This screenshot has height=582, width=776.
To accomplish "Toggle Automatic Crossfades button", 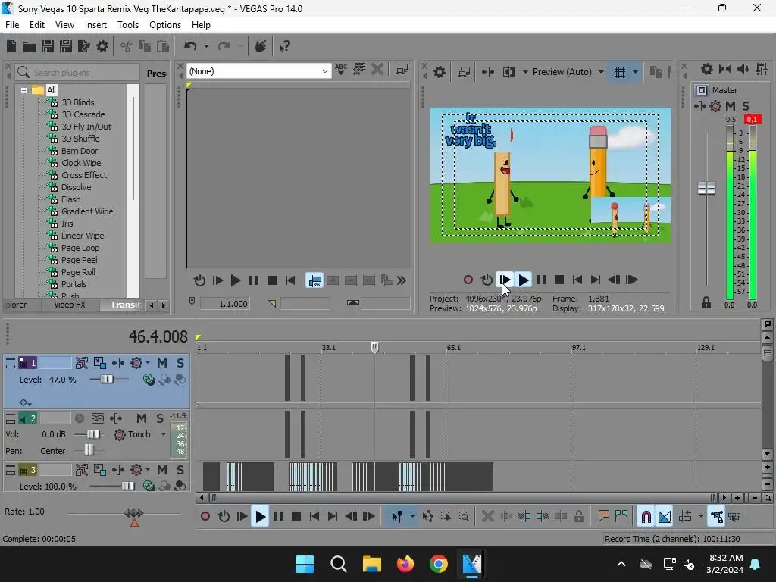I will [x=664, y=517].
